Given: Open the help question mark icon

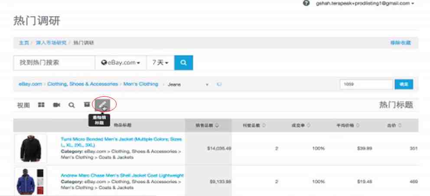Looking at the screenshot, I should pyautogui.click(x=306, y=3).
